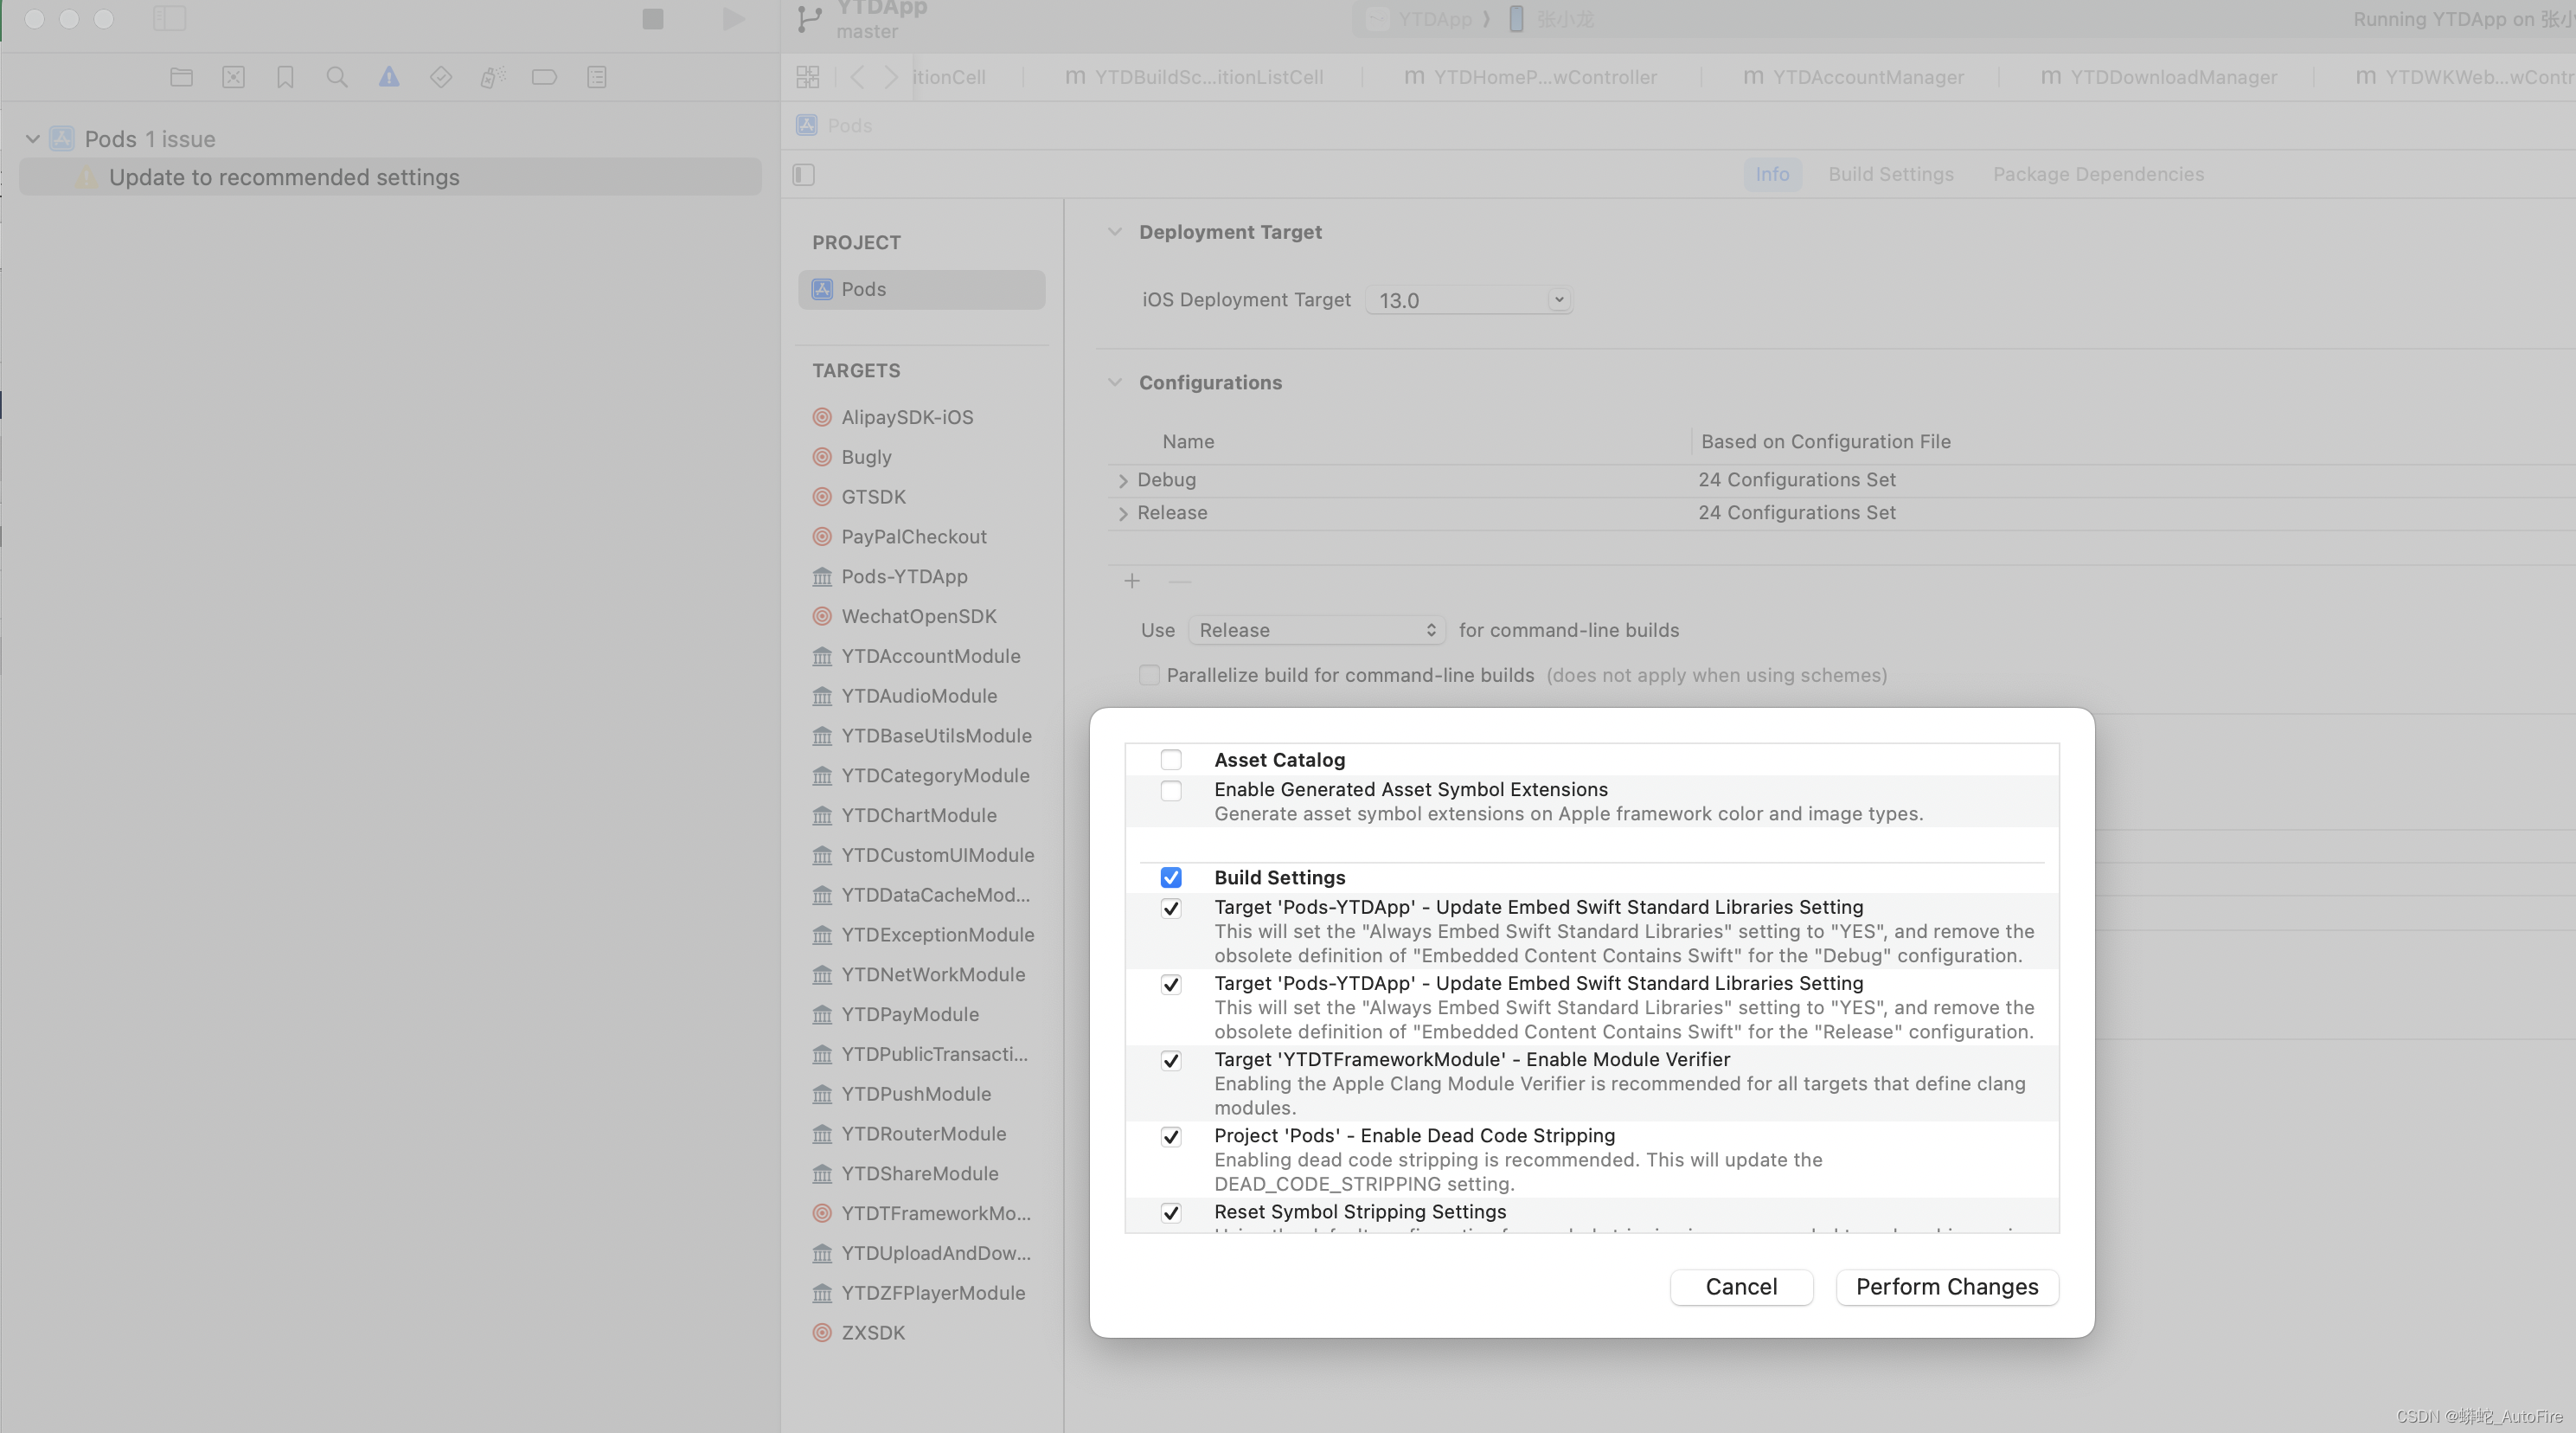Viewport: 2576px width, 1433px height.
Task: Select the source control navigator icon
Action: click(233, 77)
